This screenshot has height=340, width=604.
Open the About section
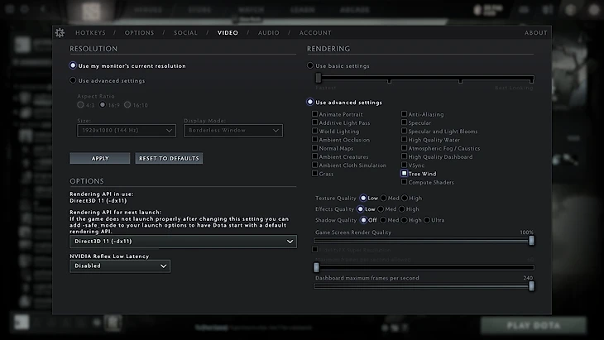[x=535, y=33]
